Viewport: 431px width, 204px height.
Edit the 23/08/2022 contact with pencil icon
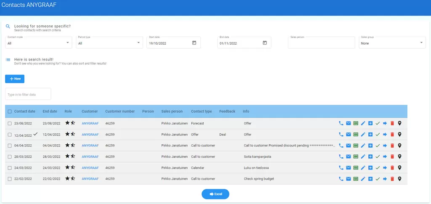pyautogui.click(x=363, y=123)
